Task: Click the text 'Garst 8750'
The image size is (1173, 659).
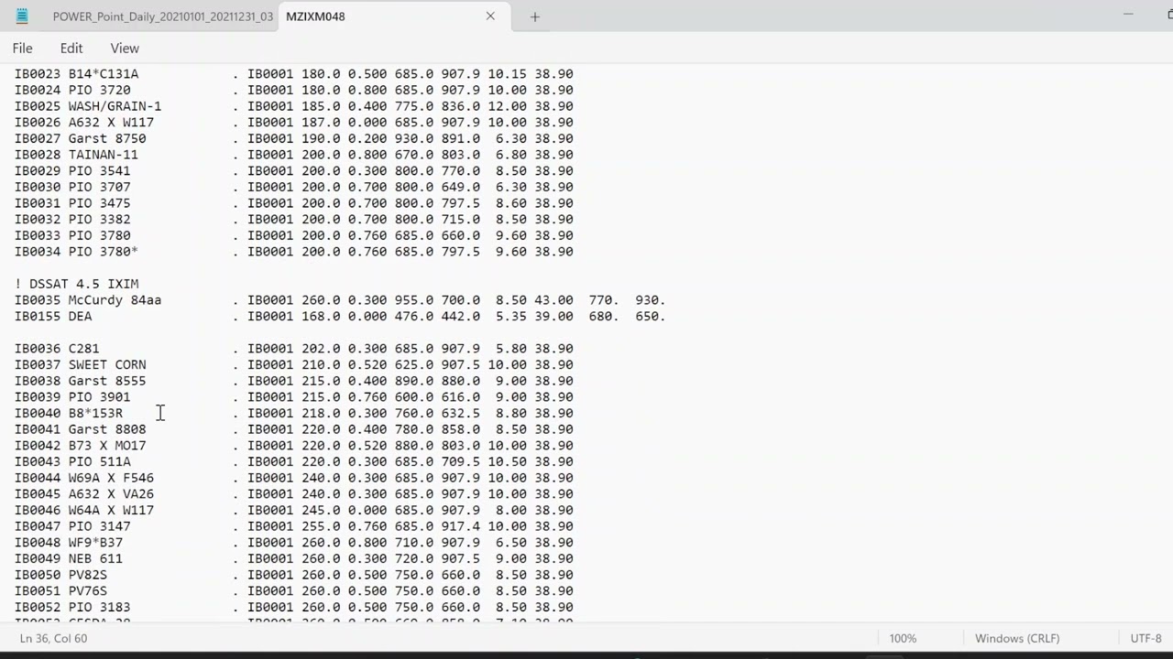Action: click(x=107, y=139)
